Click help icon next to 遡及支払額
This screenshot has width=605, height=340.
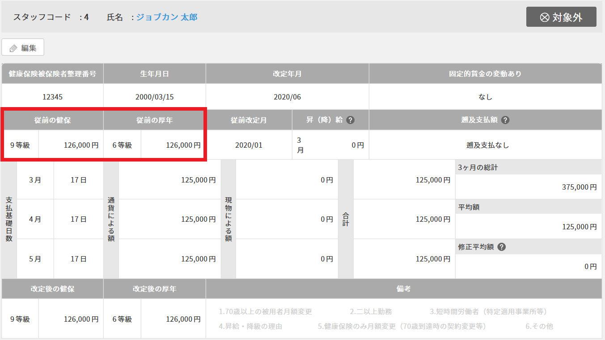tap(505, 120)
